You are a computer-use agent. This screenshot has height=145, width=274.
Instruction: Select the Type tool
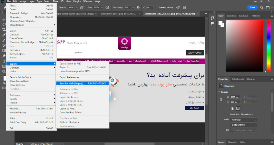[x=4, y=61]
